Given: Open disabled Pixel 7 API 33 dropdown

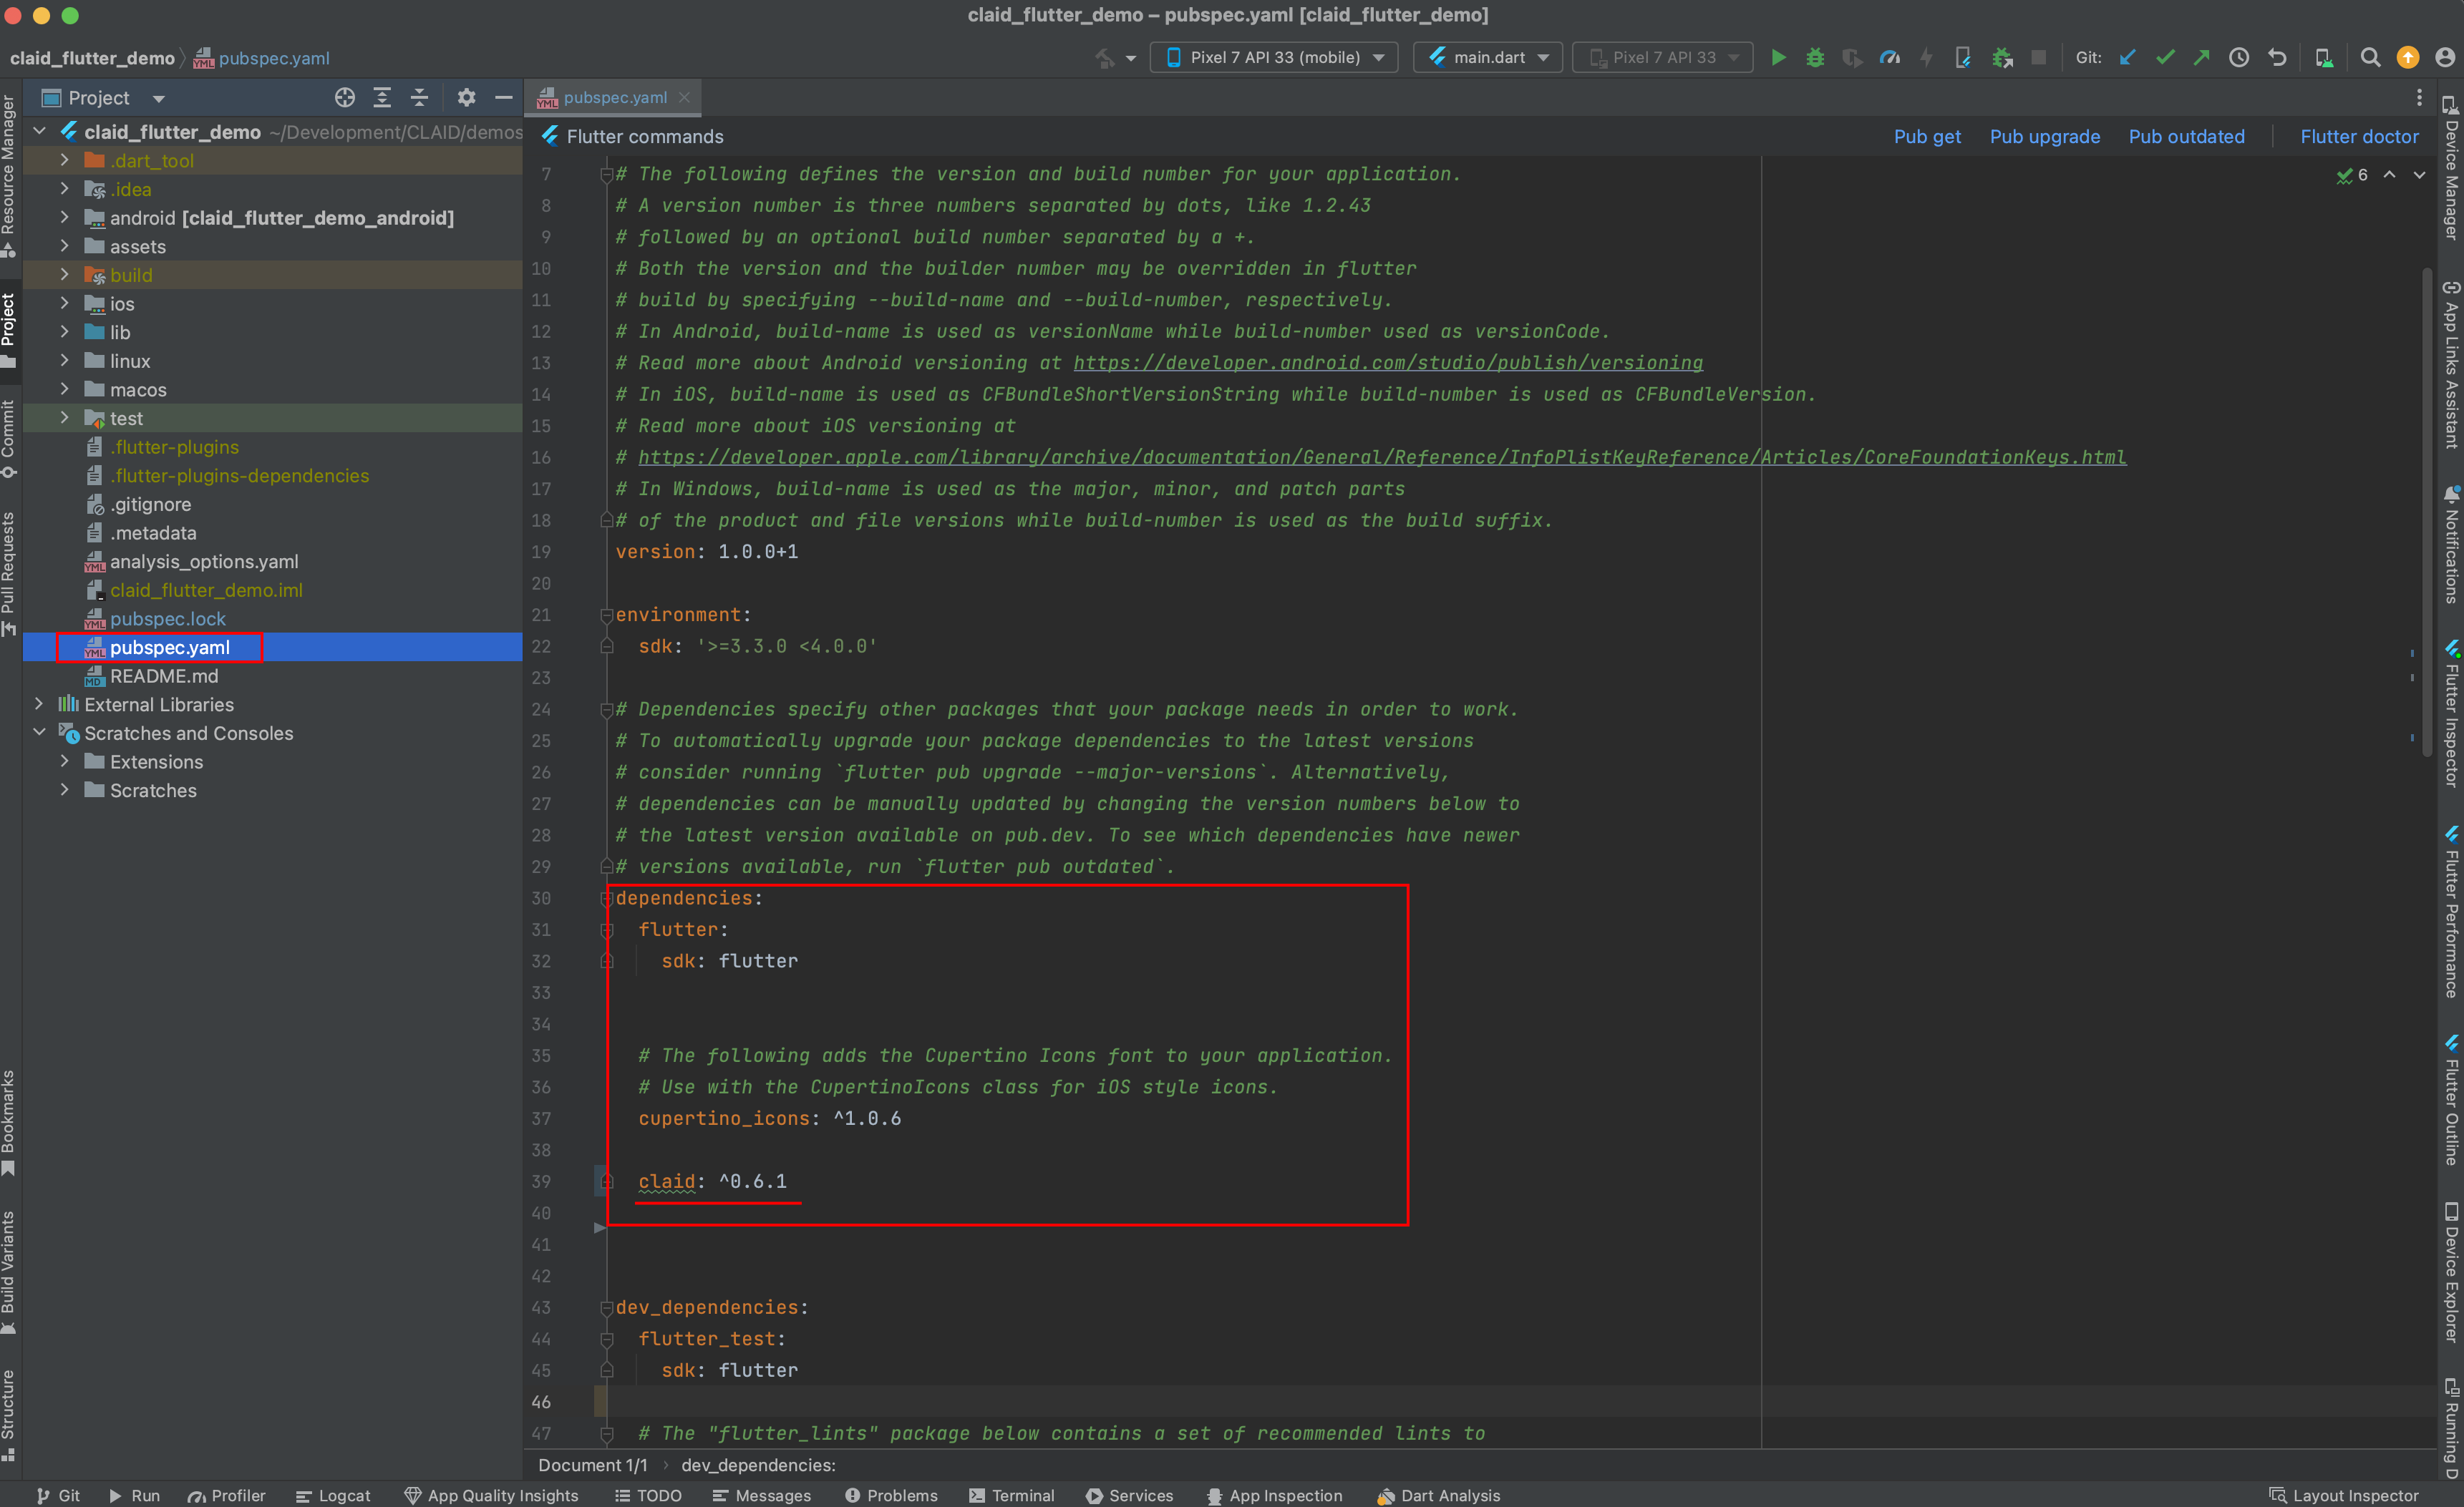Looking at the screenshot, I should pyautogui.click(x=1663, y=57).
